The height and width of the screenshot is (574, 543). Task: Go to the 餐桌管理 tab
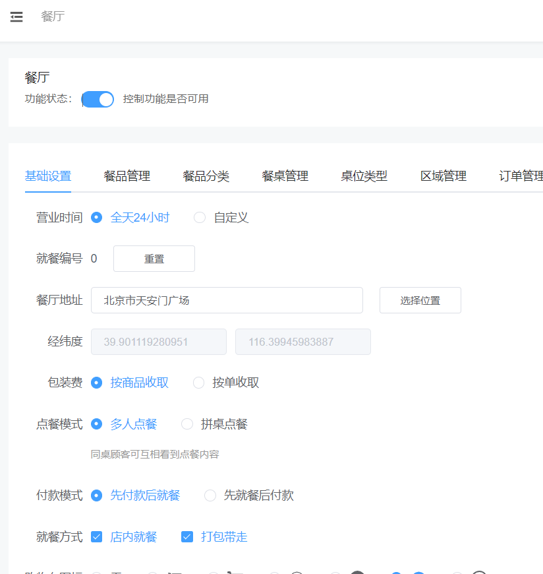click(x=285, y=176)
